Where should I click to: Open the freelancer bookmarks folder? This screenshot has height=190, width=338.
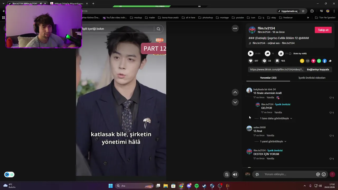(x=286, y=18)
